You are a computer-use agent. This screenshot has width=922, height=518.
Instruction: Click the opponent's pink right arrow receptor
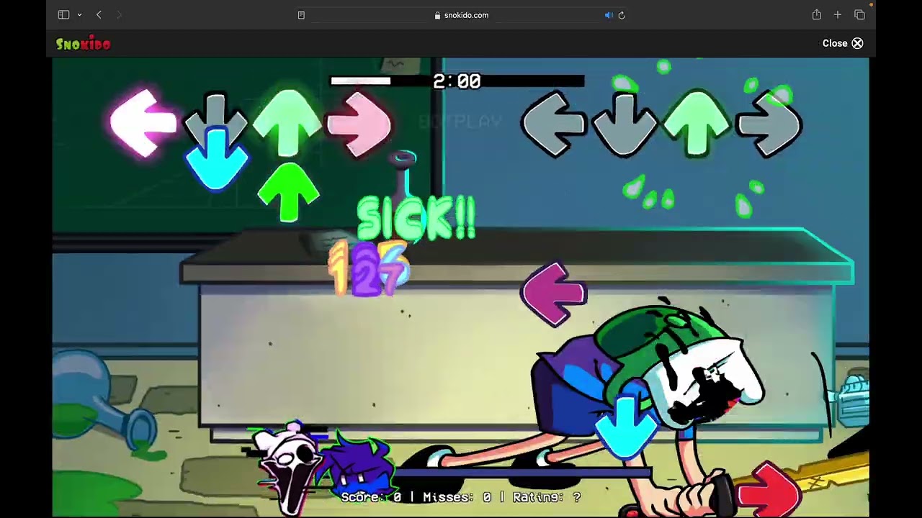(359, 124)
